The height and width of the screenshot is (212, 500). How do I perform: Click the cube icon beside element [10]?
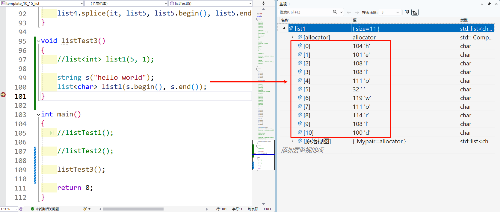click(x=300, y=132)
